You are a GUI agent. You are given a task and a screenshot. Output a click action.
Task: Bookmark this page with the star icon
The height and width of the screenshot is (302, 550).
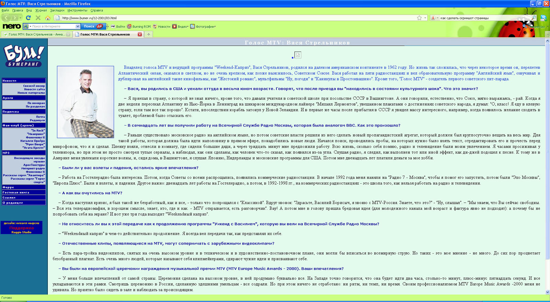click(419, 18)
